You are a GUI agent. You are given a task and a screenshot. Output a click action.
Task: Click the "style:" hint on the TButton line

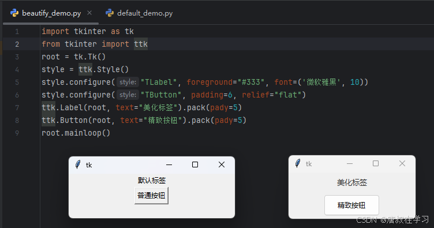pos(128,95)
